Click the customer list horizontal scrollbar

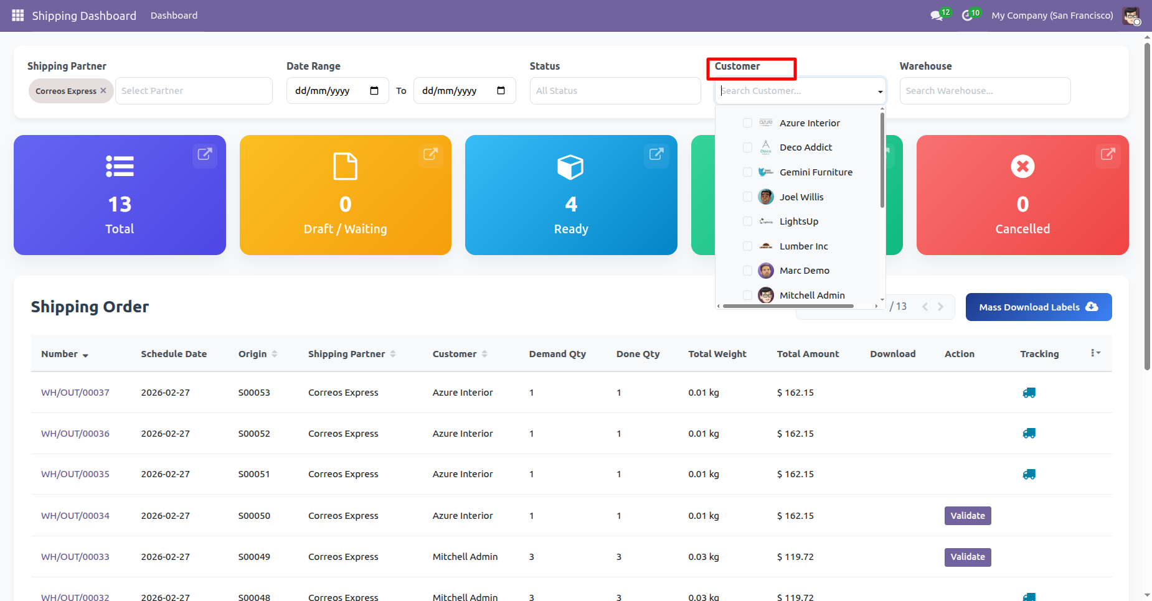[788, 306]
